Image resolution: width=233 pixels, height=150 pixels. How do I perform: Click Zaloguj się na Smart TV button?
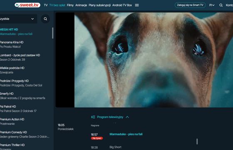[x=190, y=5]
